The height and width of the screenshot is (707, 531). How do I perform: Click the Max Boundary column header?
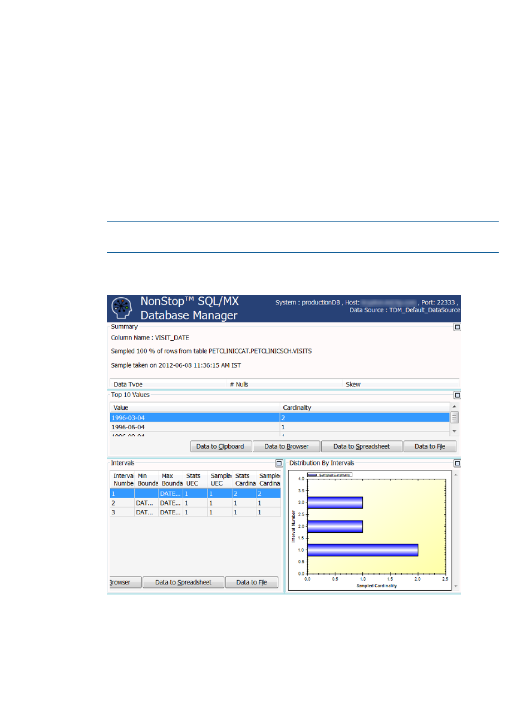pyautogui.click(x=171, y=480)
